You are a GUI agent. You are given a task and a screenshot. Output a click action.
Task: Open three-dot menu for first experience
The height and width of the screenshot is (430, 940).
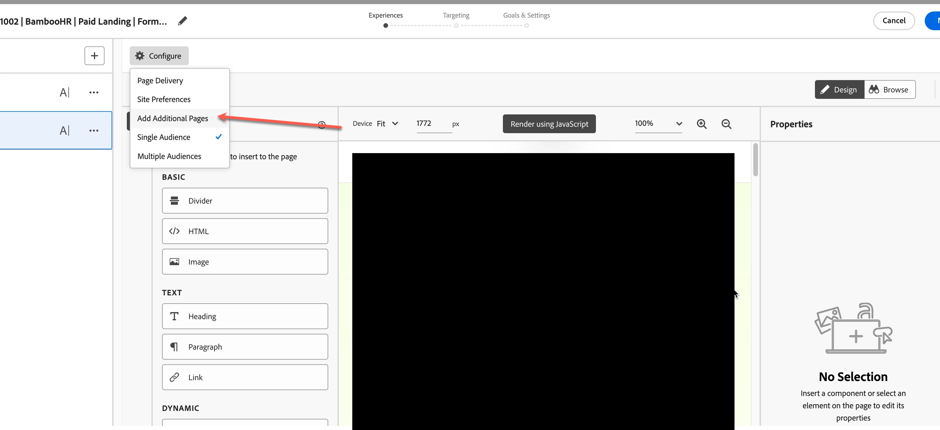tap(94, 93)
